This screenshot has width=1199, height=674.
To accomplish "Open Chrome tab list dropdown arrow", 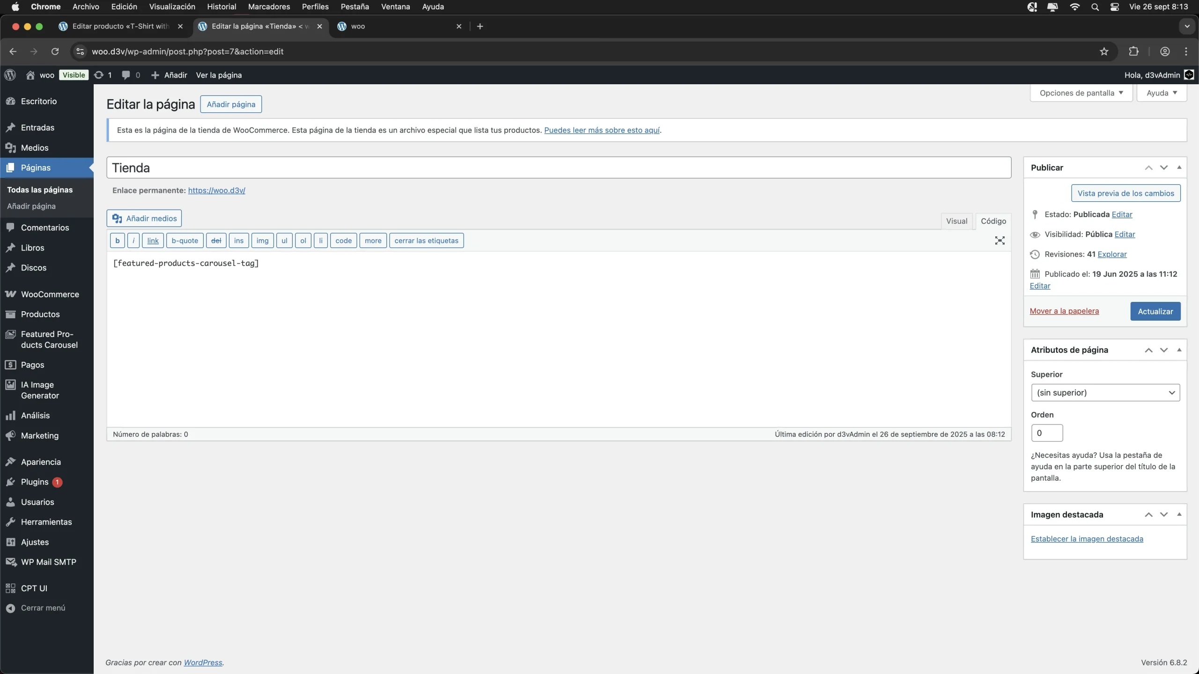I will click(x=1187, y=26).
